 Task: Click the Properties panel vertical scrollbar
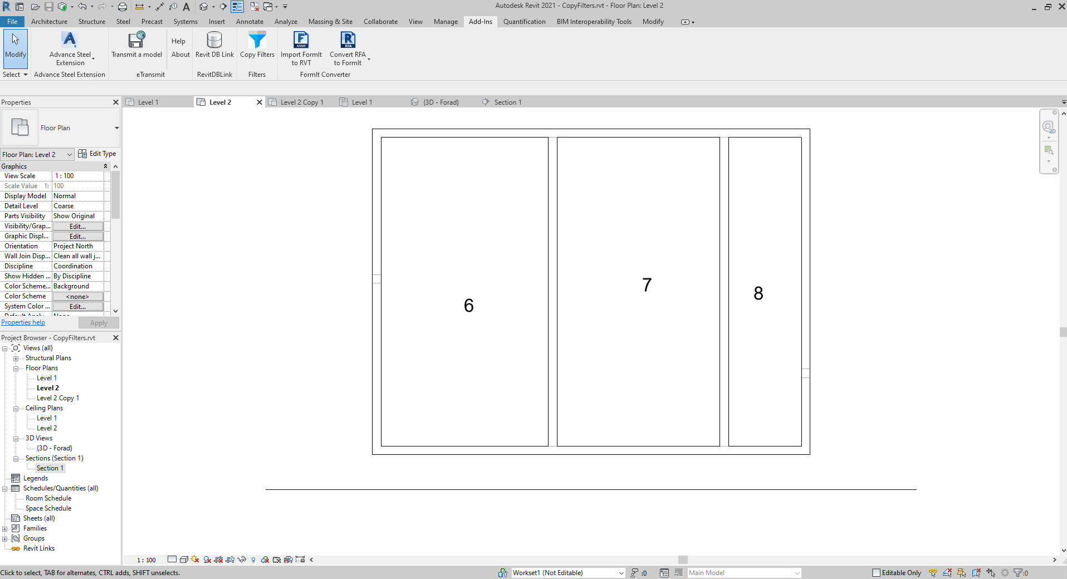(x=115, y=238)
